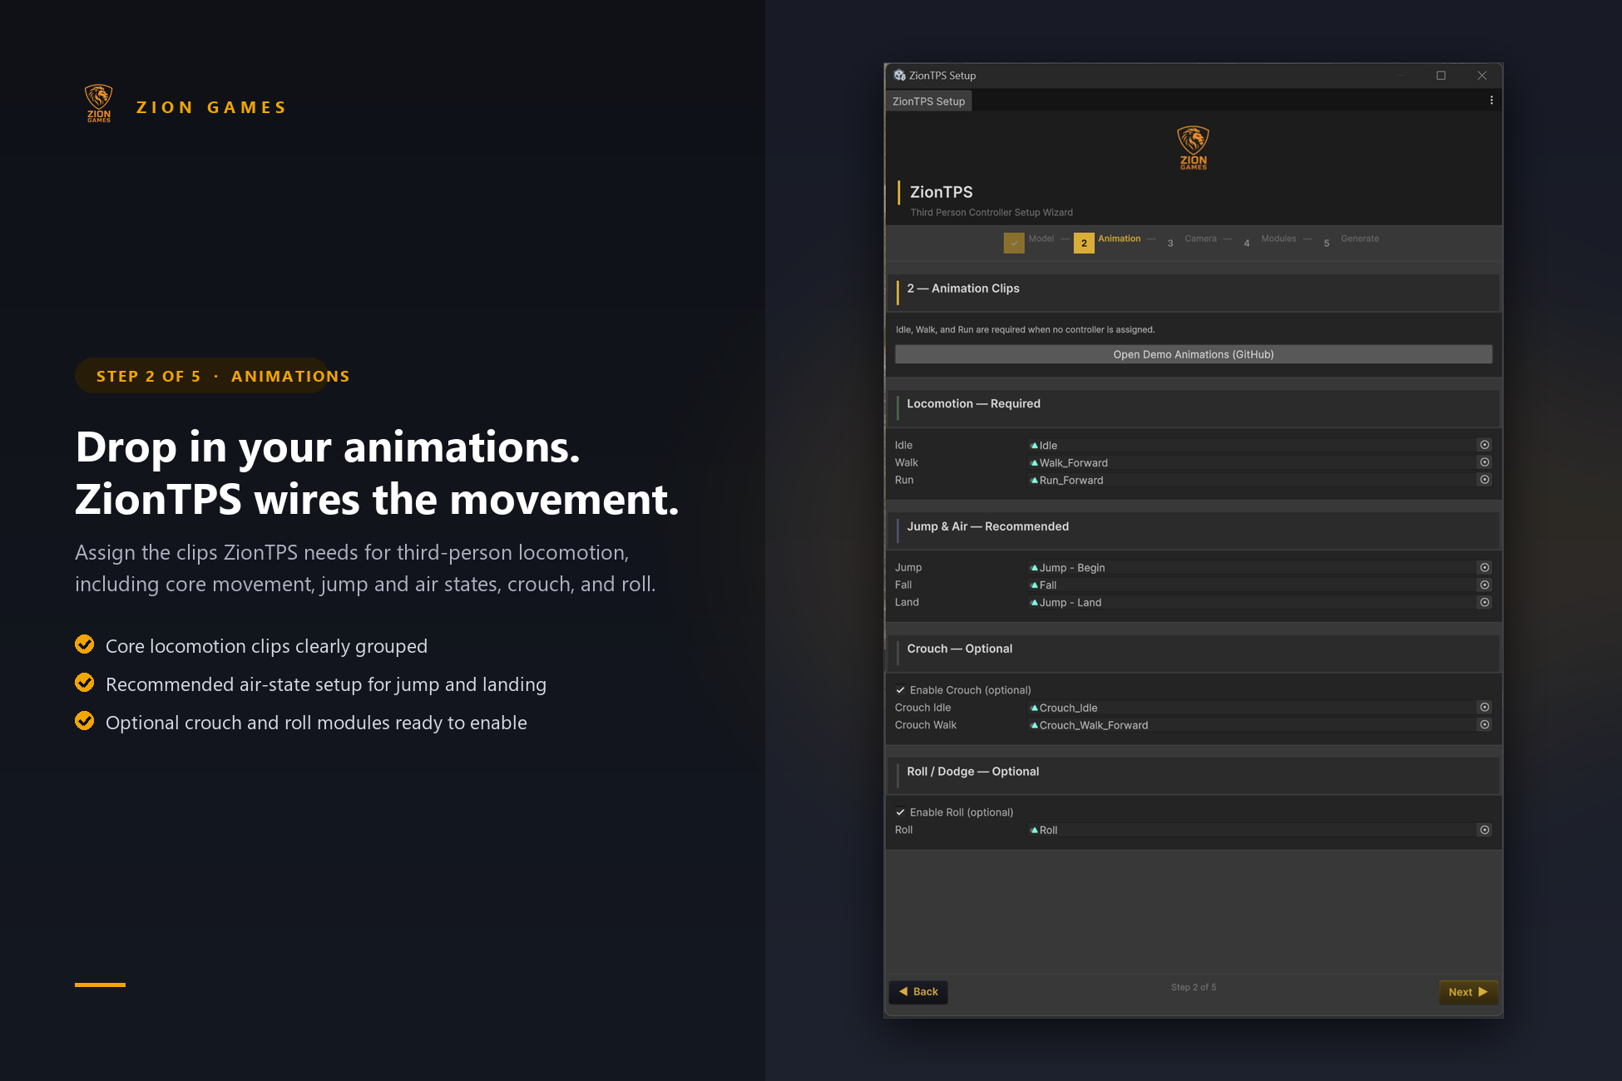Click the Jump & Air — Recommended header

tap(1193, 531)
